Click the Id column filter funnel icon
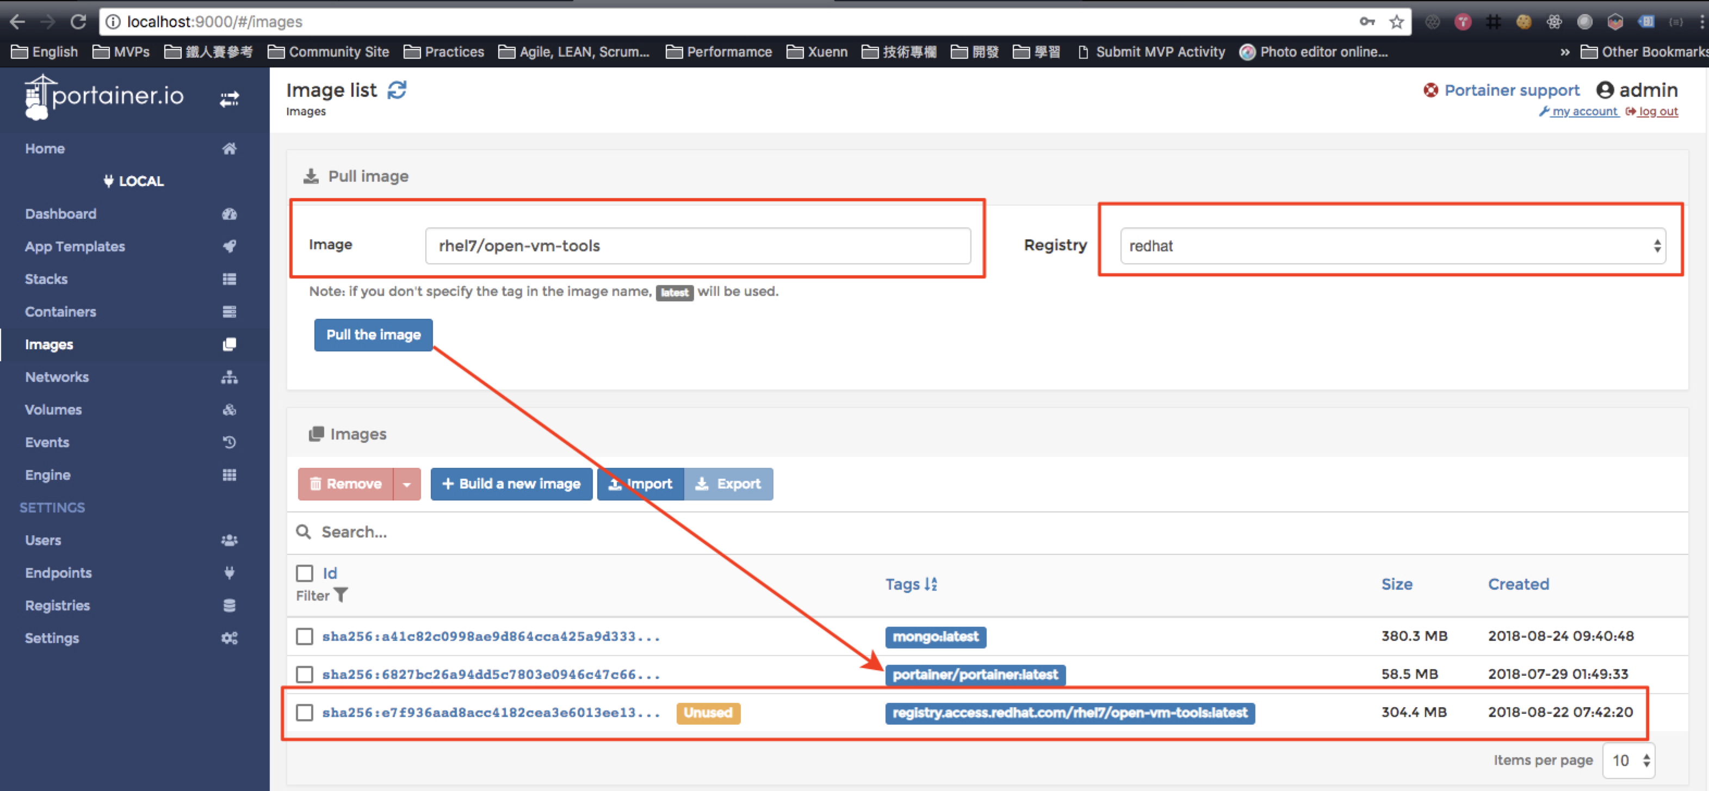The height and width of the screenshot is (791, 1709). pyautogui.click(x=340, y=595)
